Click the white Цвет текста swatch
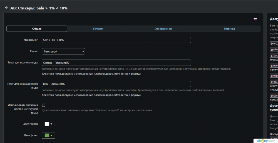 point(47,124)
